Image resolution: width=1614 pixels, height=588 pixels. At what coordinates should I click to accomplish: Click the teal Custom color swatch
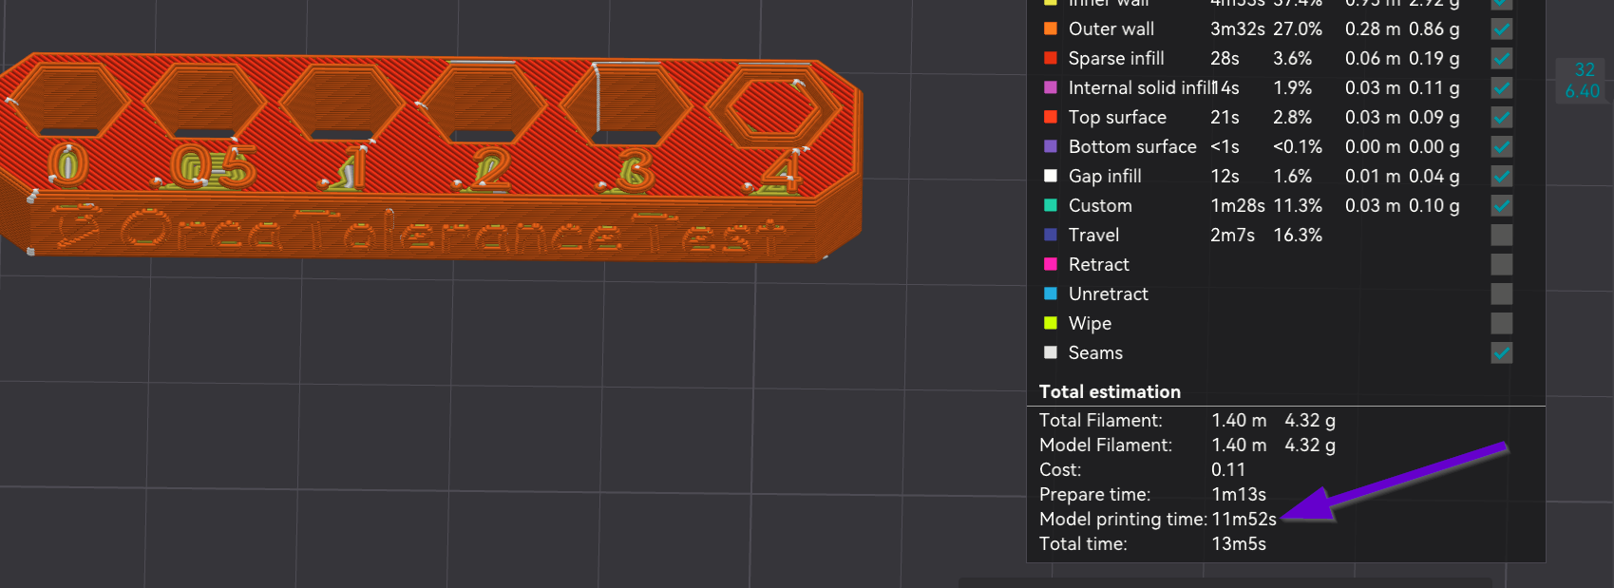point(1051,205)
